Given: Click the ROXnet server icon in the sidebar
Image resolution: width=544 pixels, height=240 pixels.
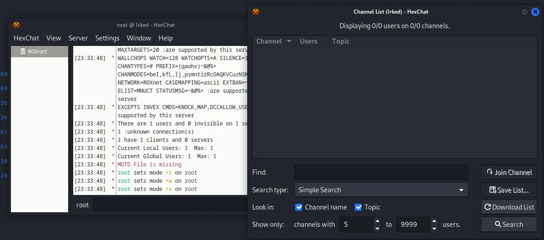Looking at the screenshot, I should [x=23, y=52].
